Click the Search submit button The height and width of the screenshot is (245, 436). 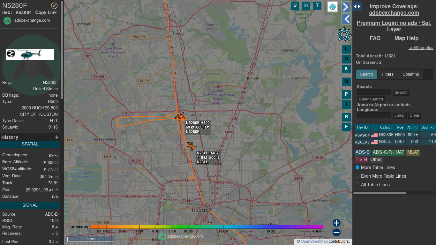point(401,93)
